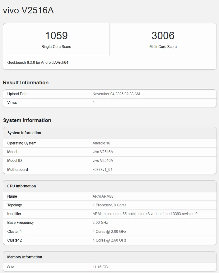The width and height of the screenshot is (219, 273).
Task: Click the Upload Date row label
Action: tap(17, 94)
